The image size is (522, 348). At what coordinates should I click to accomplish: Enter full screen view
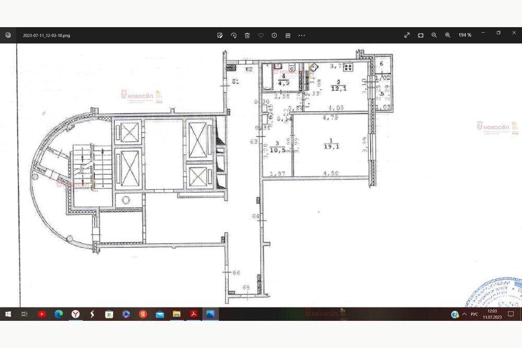tap(407, 35)
